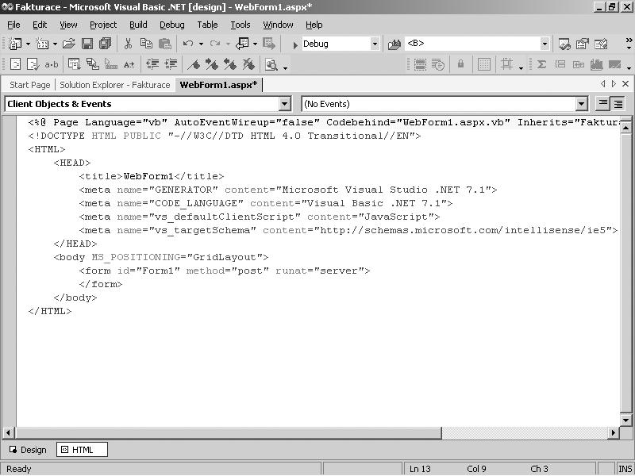635x476 pixels.
Task: Click the horizontal scrollbar right arrow
Action: [613, 432]
